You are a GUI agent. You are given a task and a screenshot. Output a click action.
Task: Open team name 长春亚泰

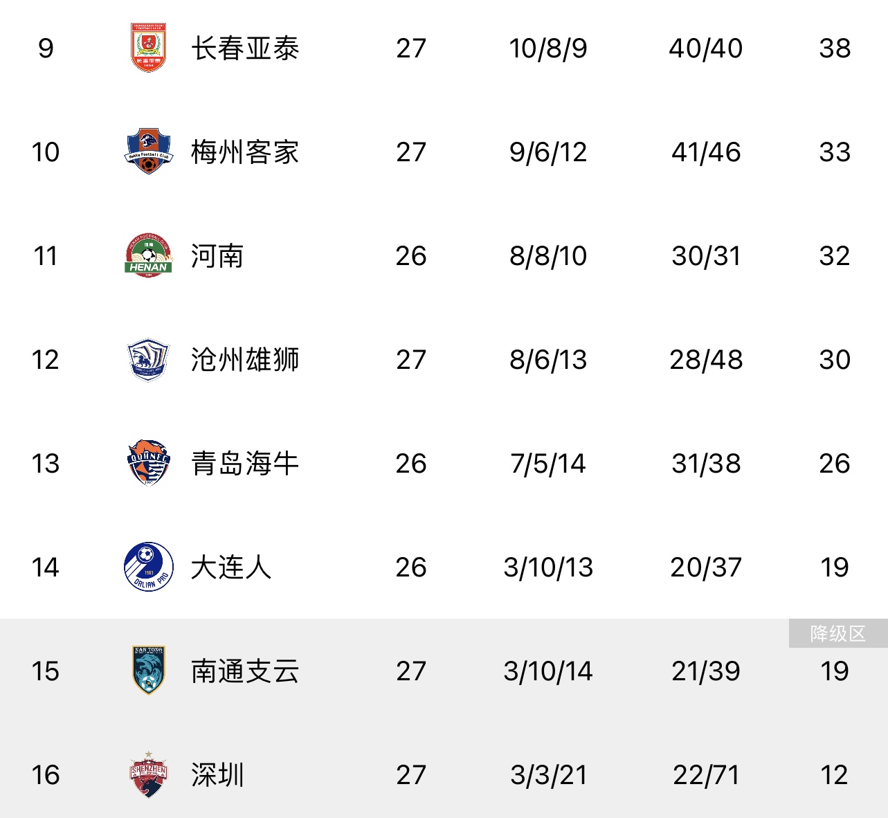(245, 48)
